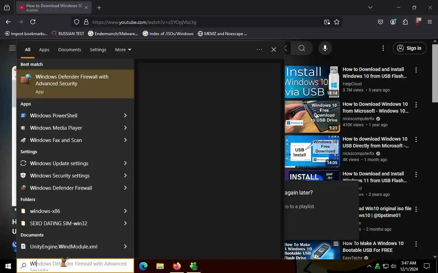Reload the page in Firefox

click(x=33, y=22)
